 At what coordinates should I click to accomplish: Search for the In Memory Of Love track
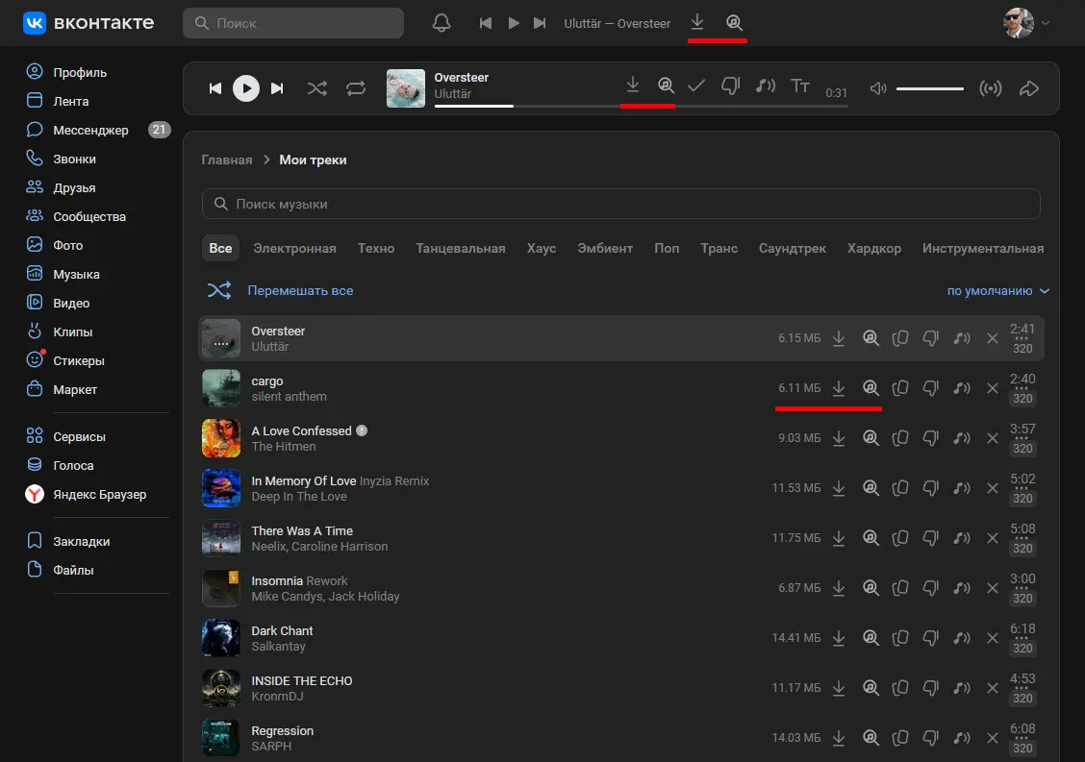click(871, 488)
